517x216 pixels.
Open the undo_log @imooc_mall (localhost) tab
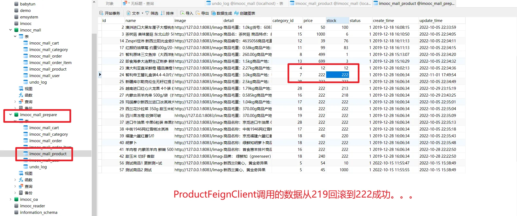click(x=246, y=4)
